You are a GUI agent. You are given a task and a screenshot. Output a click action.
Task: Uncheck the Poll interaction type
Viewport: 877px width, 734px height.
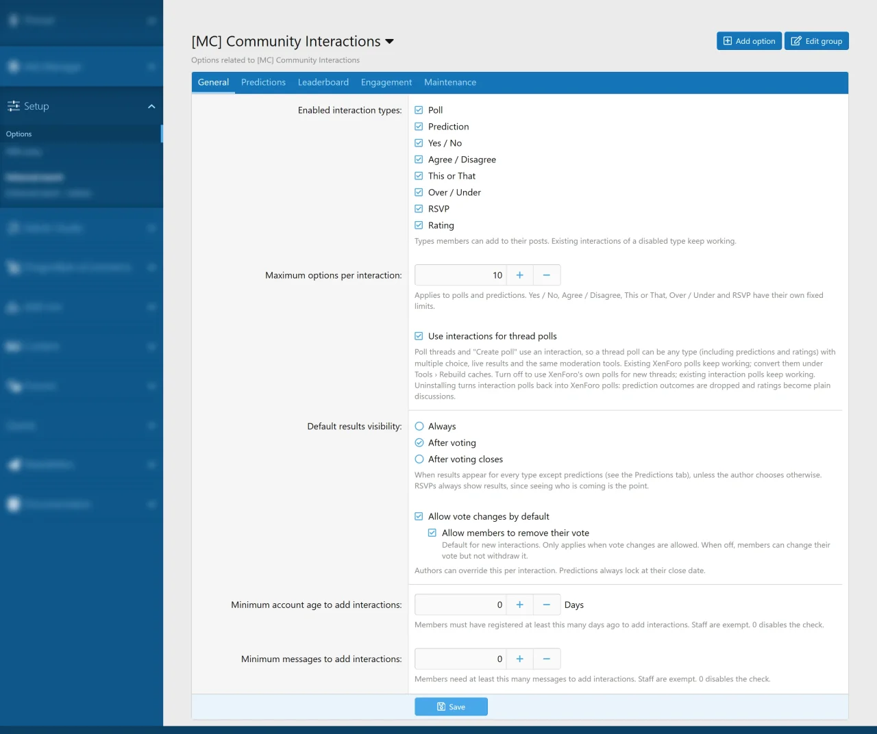tap(419, 110)
